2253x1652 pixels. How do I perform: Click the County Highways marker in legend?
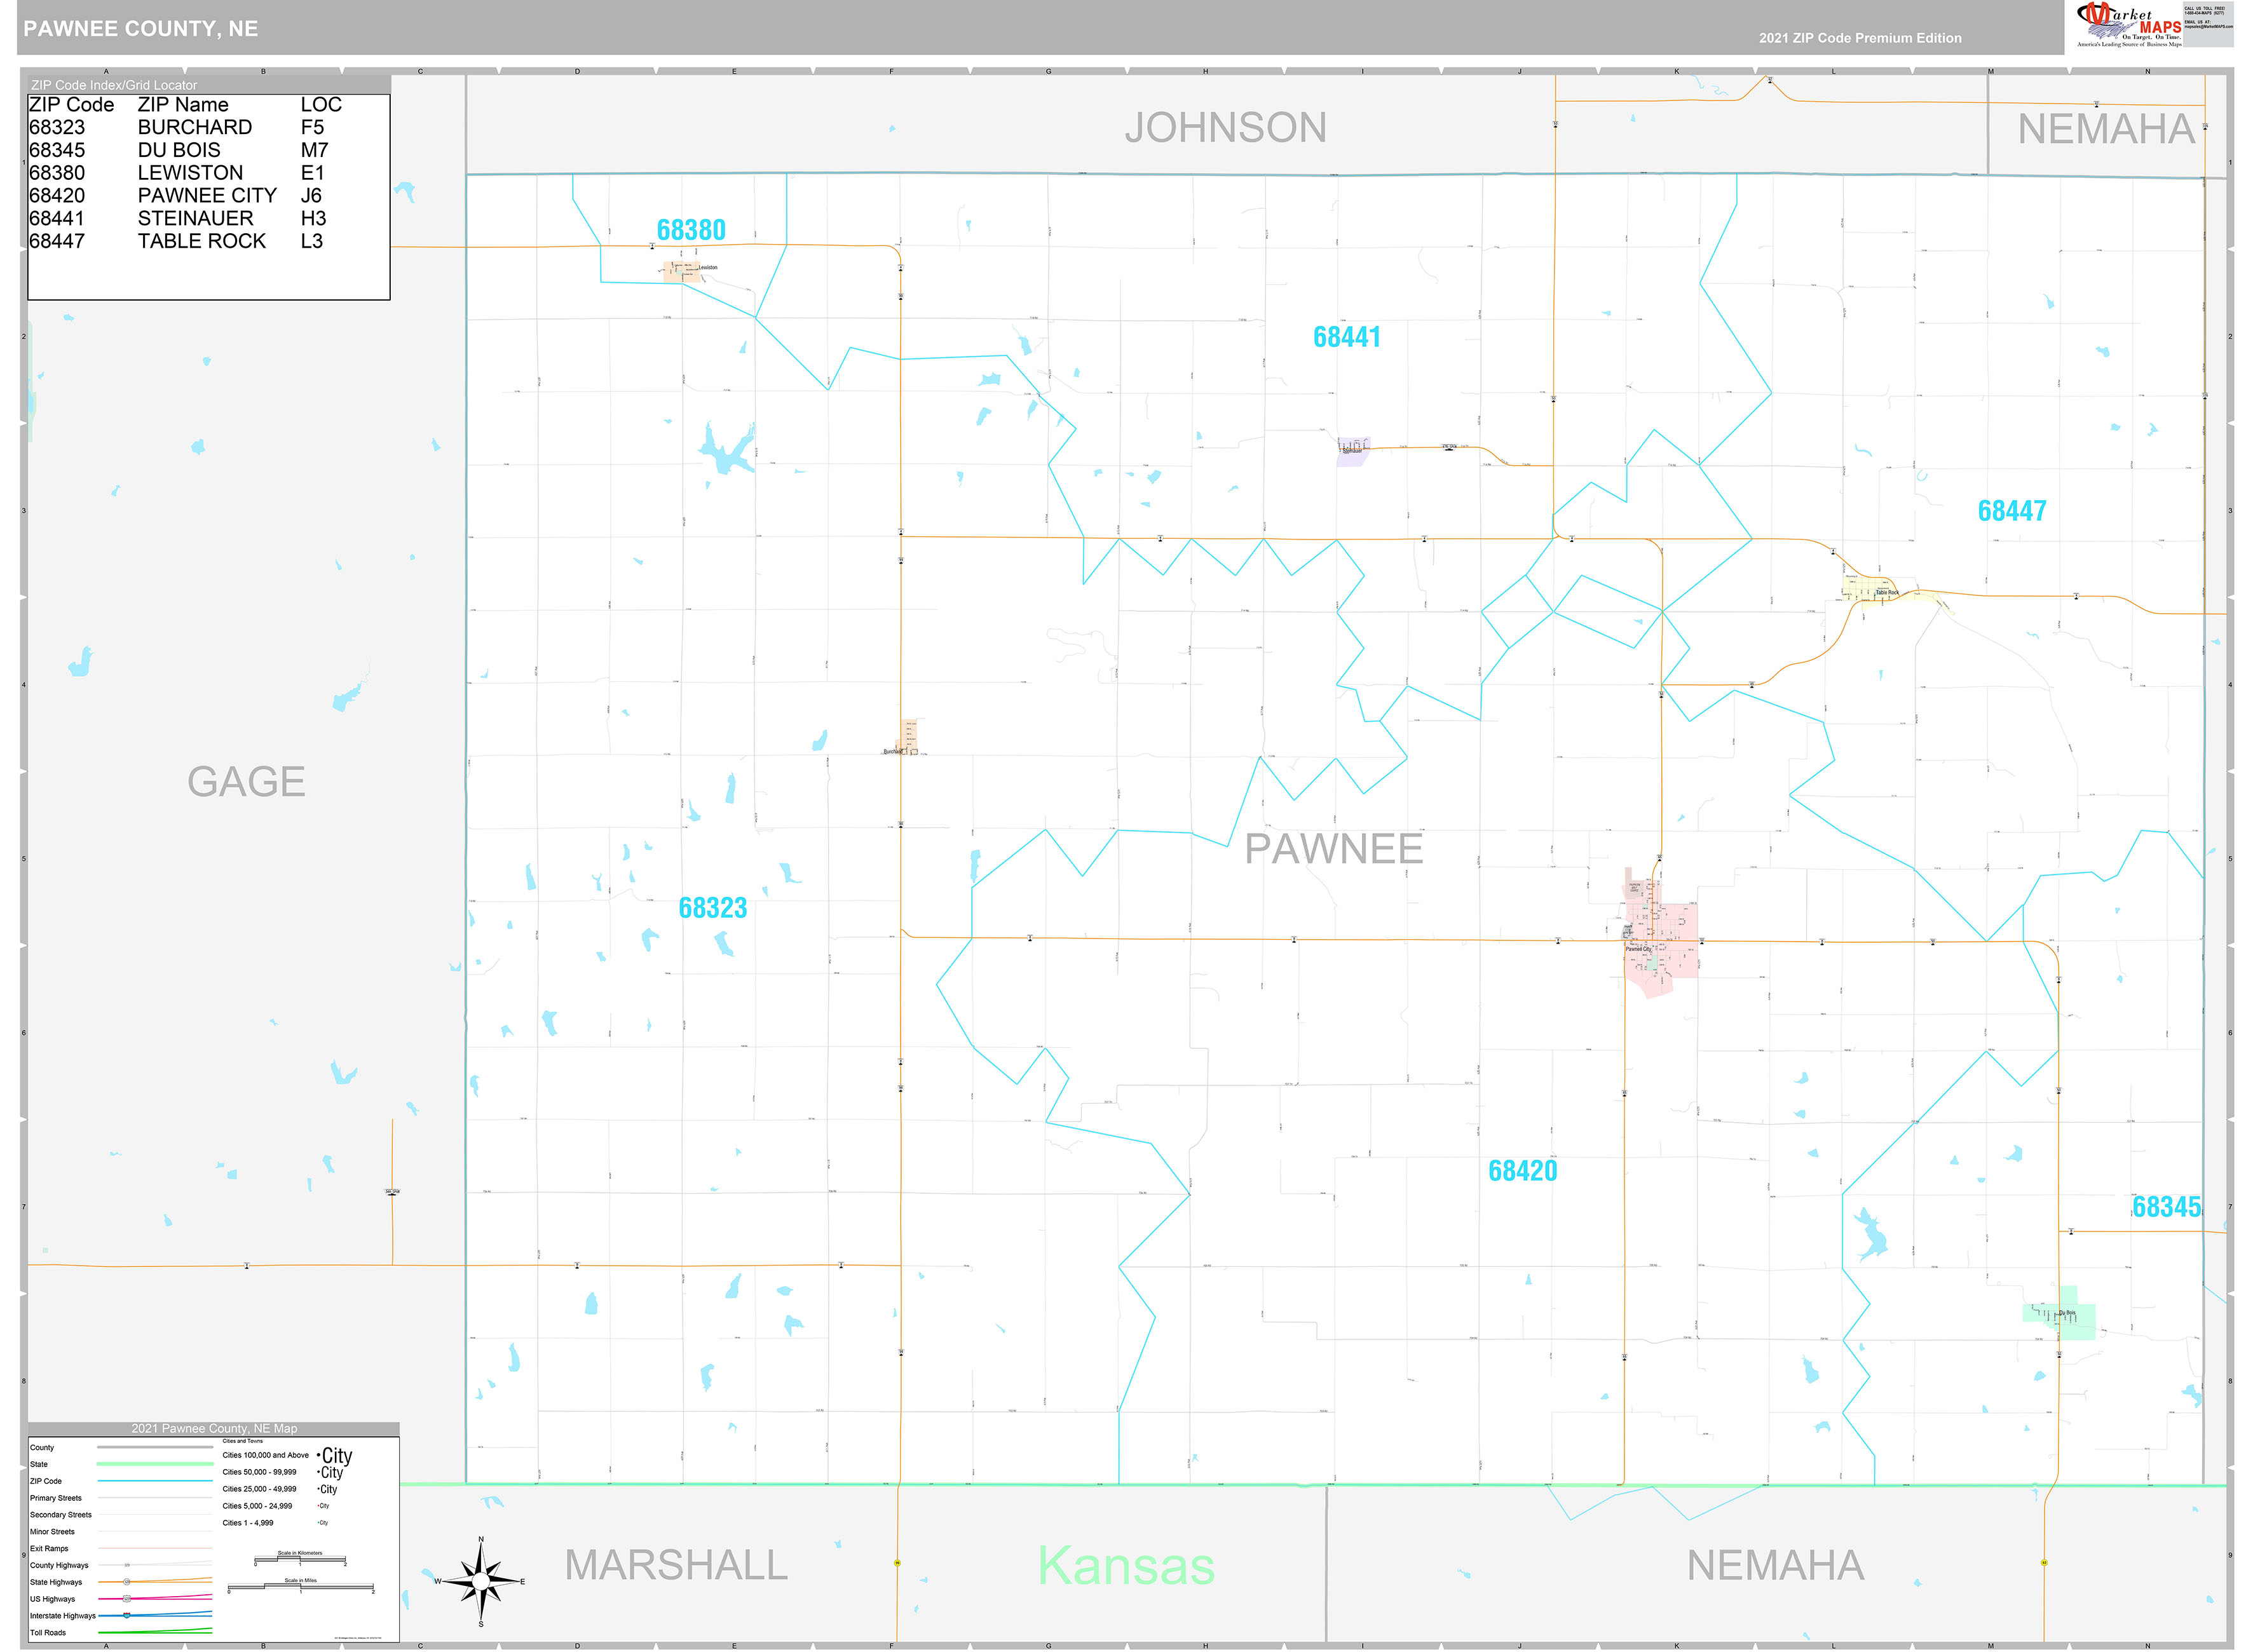click(x=126, y=1565)
